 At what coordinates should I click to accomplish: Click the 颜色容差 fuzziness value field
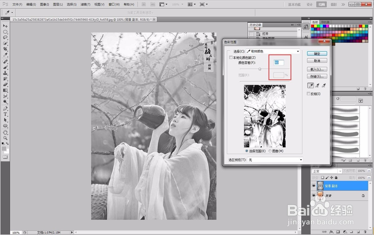tap(279, 63)
